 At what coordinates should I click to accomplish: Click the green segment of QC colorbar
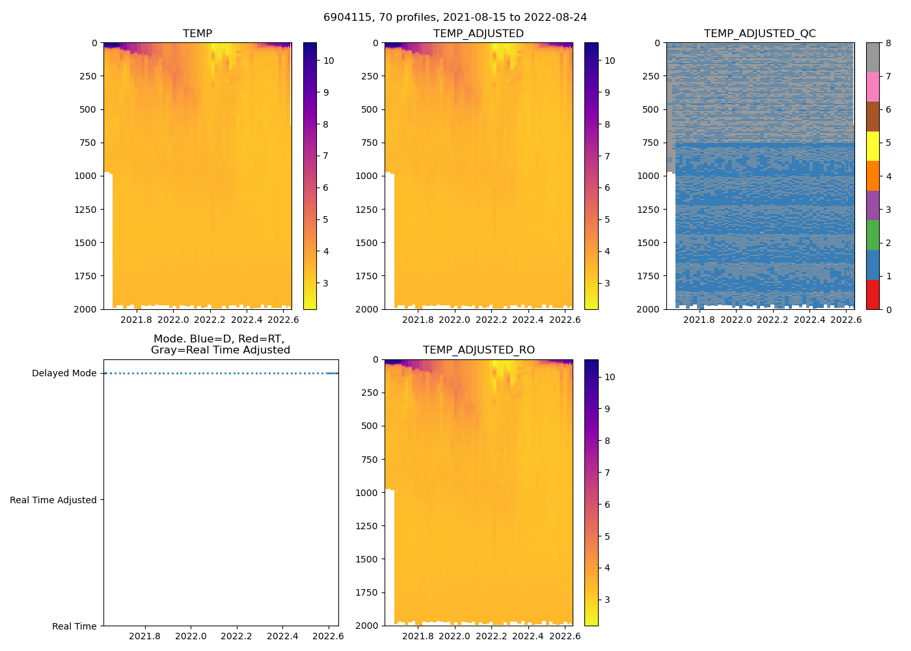pyautogui.click(x=873, y=235)
